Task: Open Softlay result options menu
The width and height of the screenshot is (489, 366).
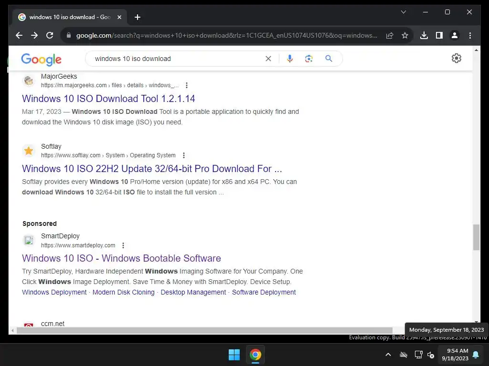Action: 184,155
